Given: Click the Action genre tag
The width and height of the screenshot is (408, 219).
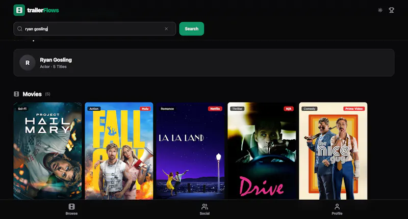Looking at the screenshot, I should pos(94,109).
